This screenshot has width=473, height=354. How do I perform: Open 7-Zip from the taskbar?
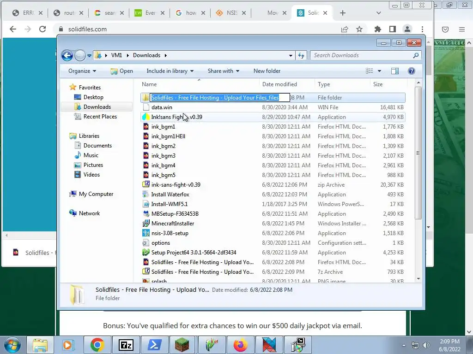click(126, 345)
